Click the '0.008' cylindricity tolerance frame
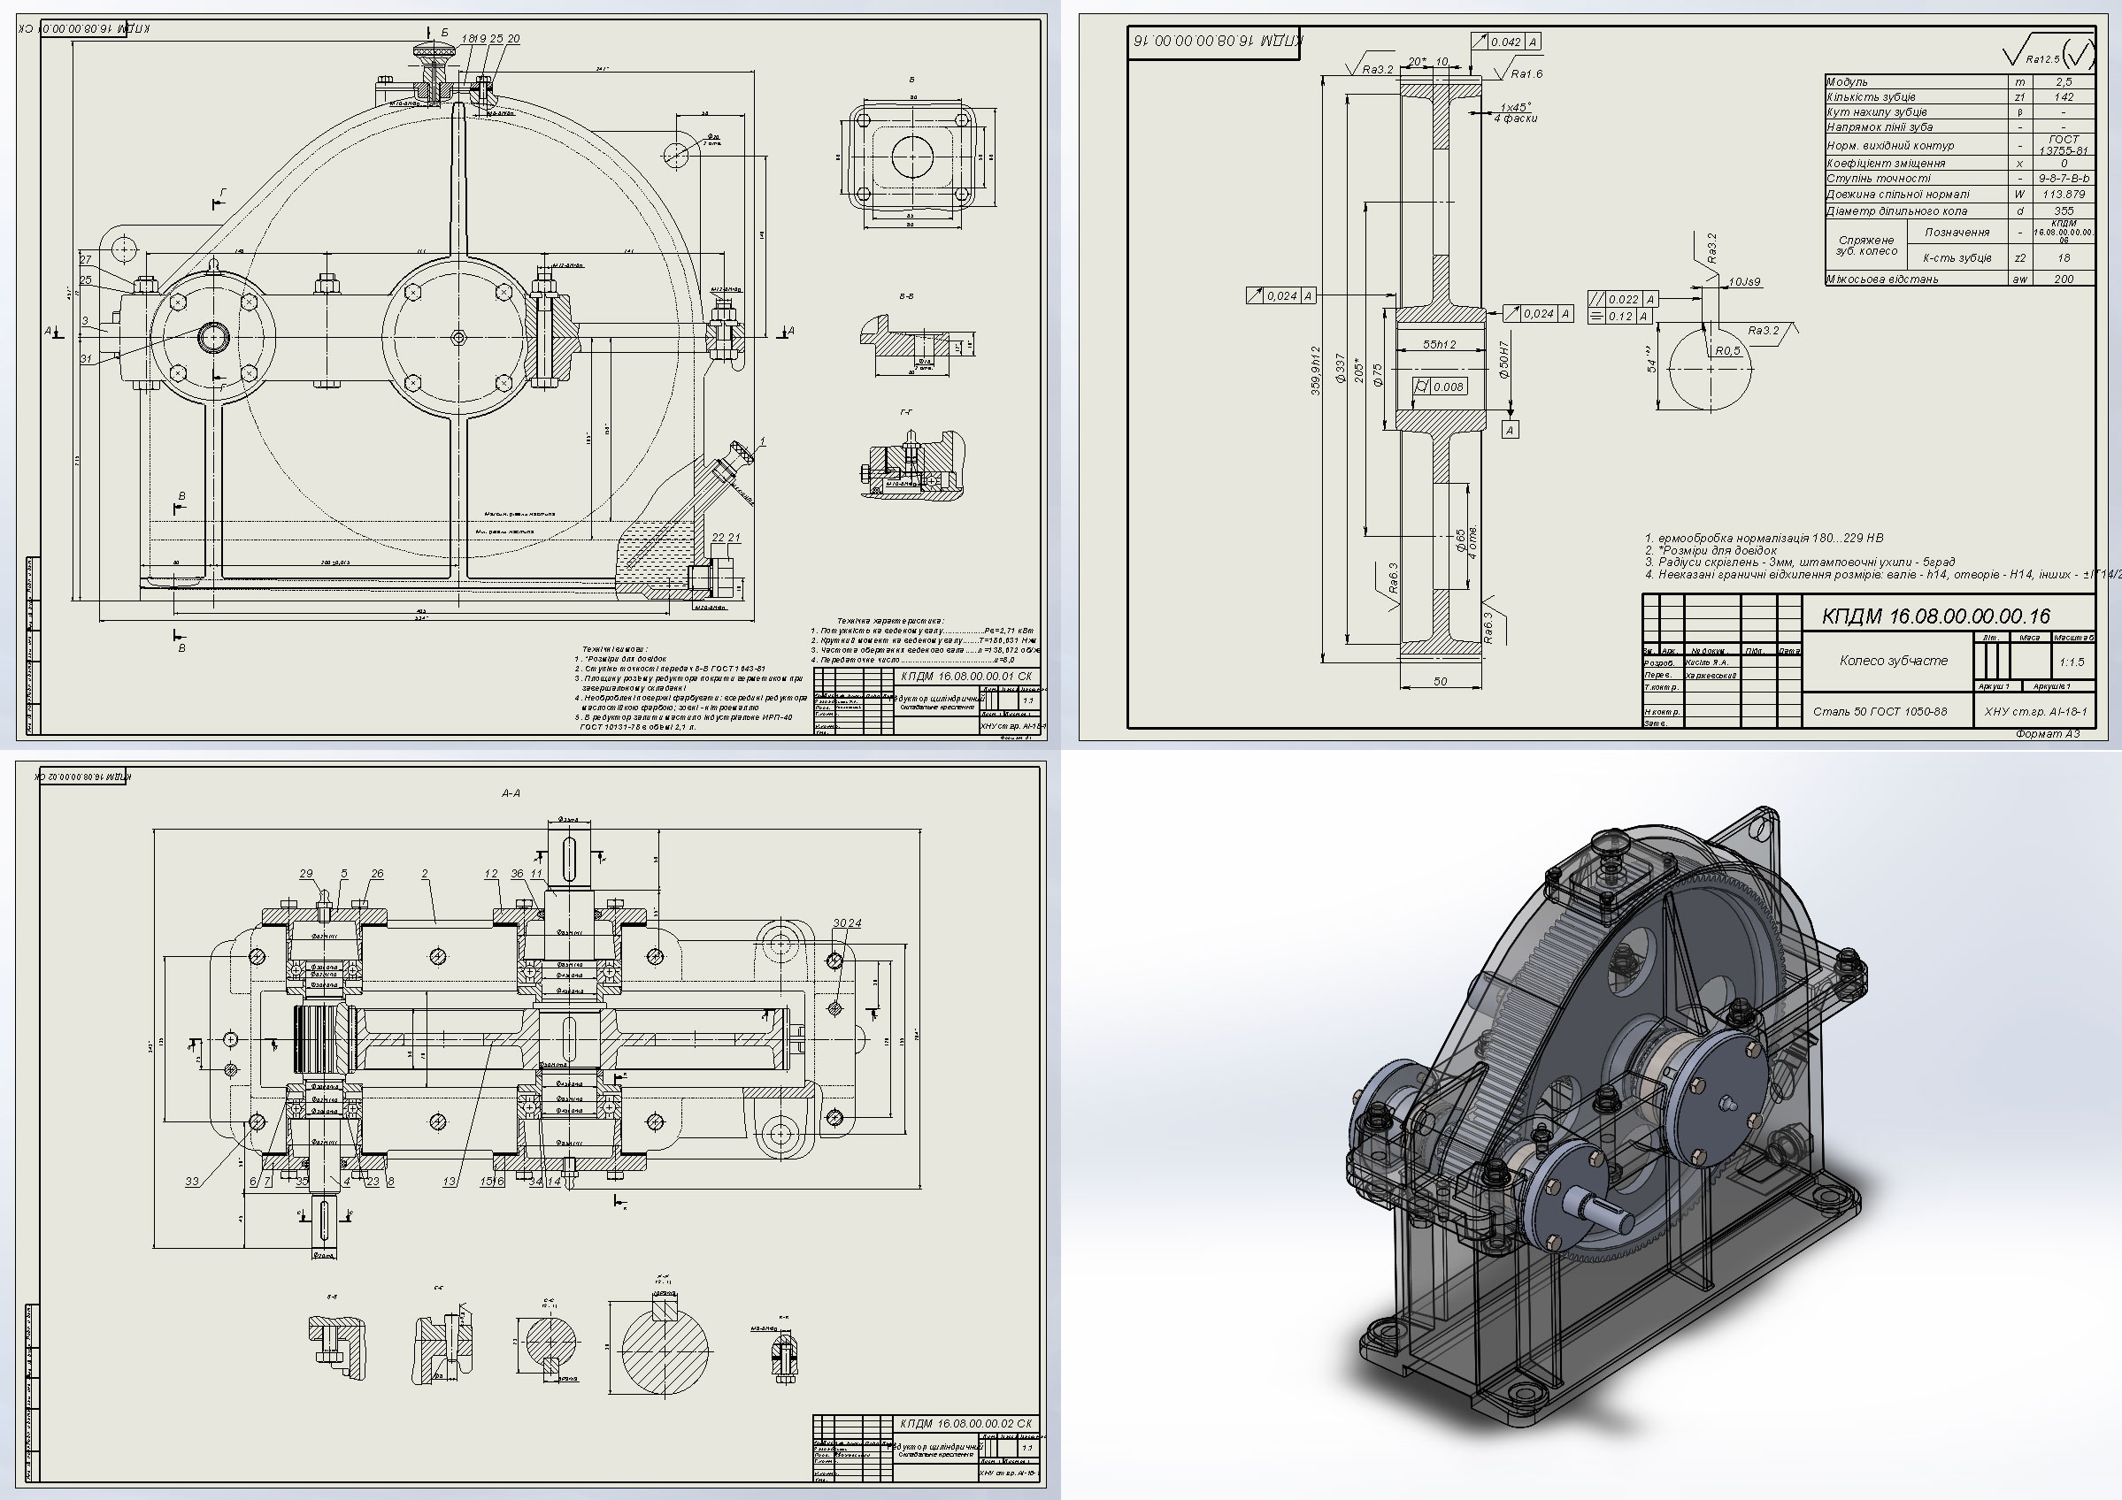 [1441, 387]
